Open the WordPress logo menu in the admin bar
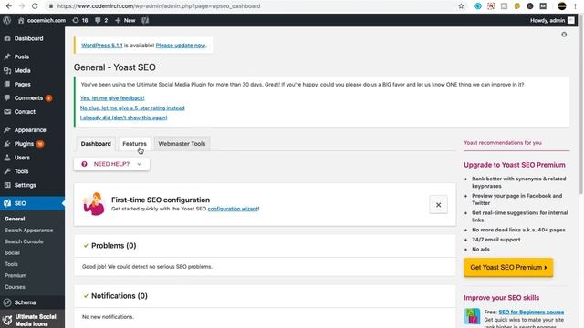This screenshot has width=584, height=328. (x=7, y=20)
